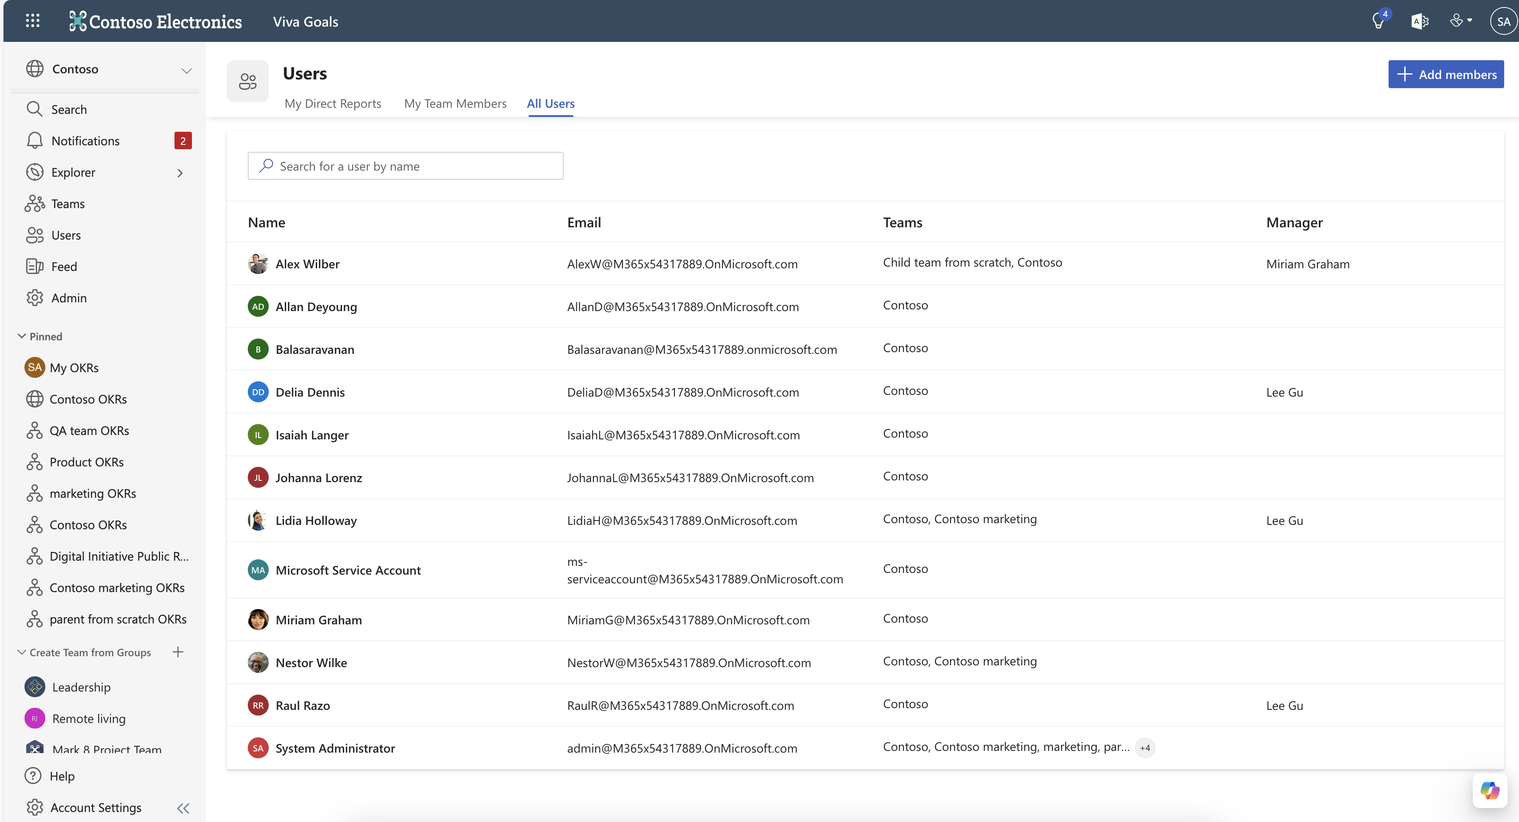Open Alex Wilber user profile
Image resolution: width=1519 pixels, height=822 pixels.
[x=307, y=264]
